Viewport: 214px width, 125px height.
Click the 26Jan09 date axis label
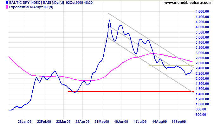(24, 122)
